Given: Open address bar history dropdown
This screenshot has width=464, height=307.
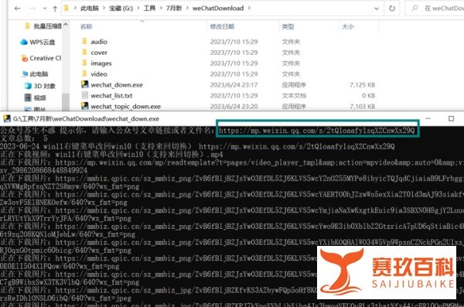Looking at the screenshot, I should coord(377,9).
